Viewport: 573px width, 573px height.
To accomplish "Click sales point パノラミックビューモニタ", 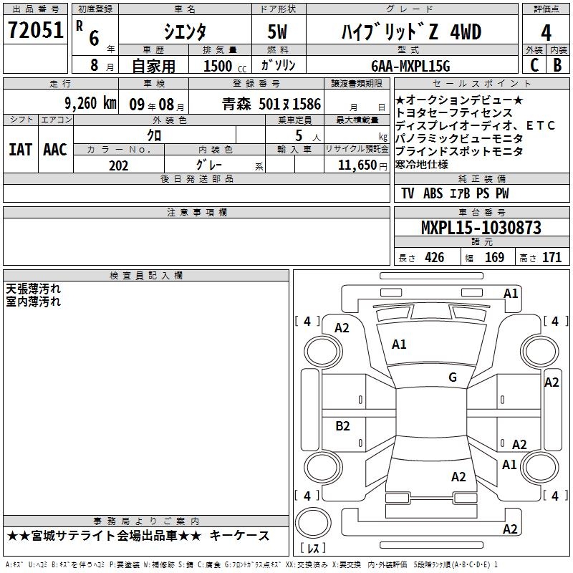I will pos(459,138).
